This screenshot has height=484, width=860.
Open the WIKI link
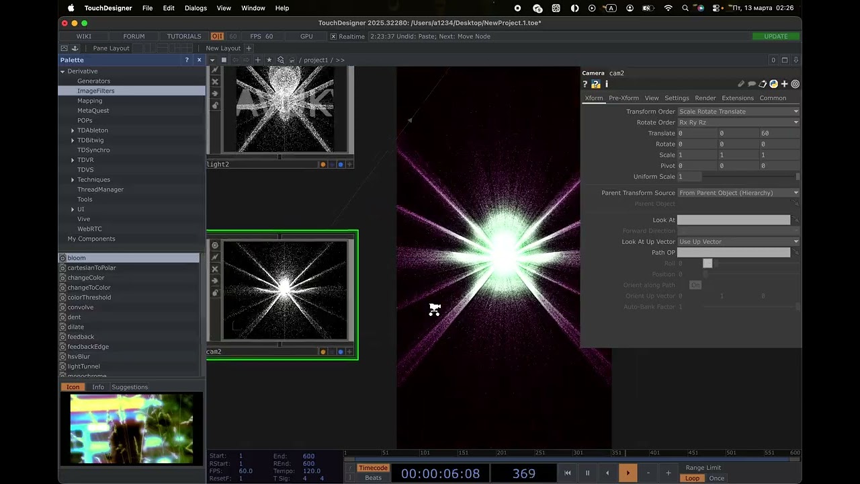84,36
